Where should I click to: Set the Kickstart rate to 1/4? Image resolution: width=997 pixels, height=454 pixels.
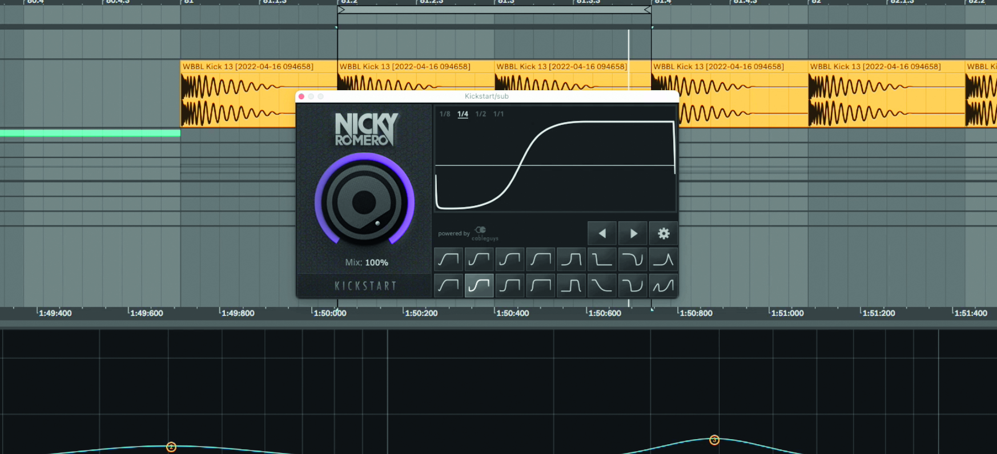coord(463,114)
